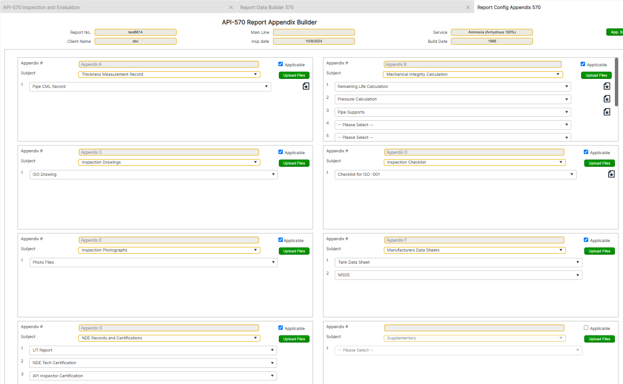This screenshot has width=623, height=384.
Task: Click Upload Files in Appendix C
Action: [294, 163]
